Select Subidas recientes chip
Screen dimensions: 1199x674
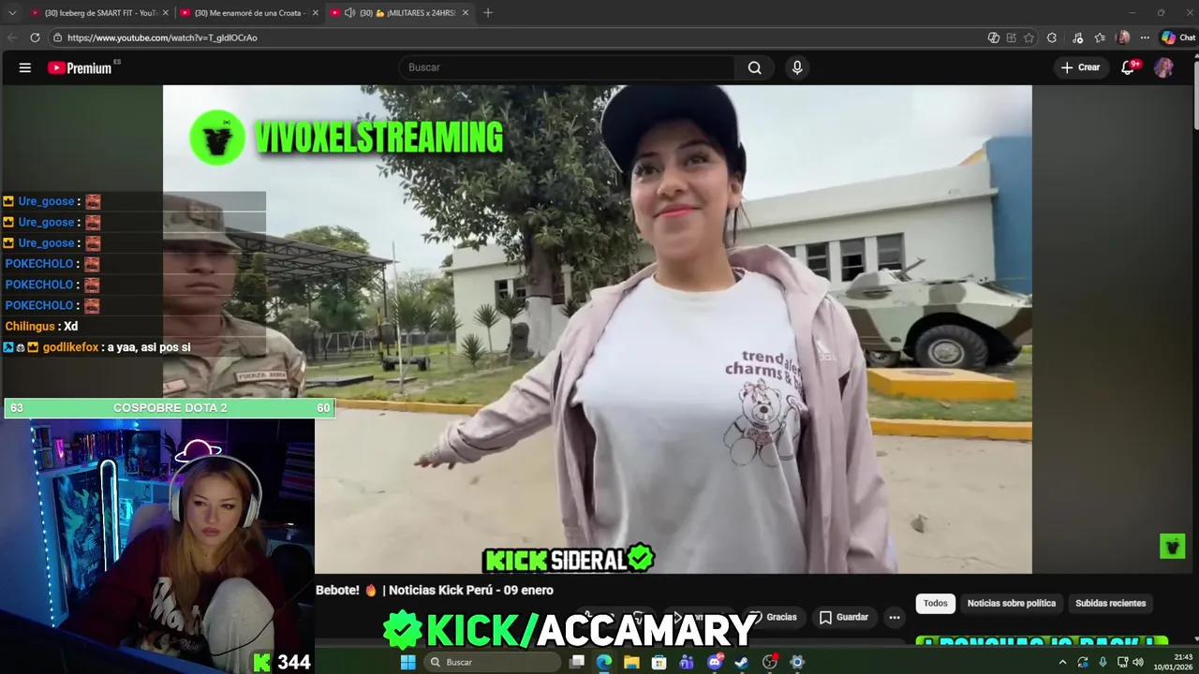(x=1111, y=604)
